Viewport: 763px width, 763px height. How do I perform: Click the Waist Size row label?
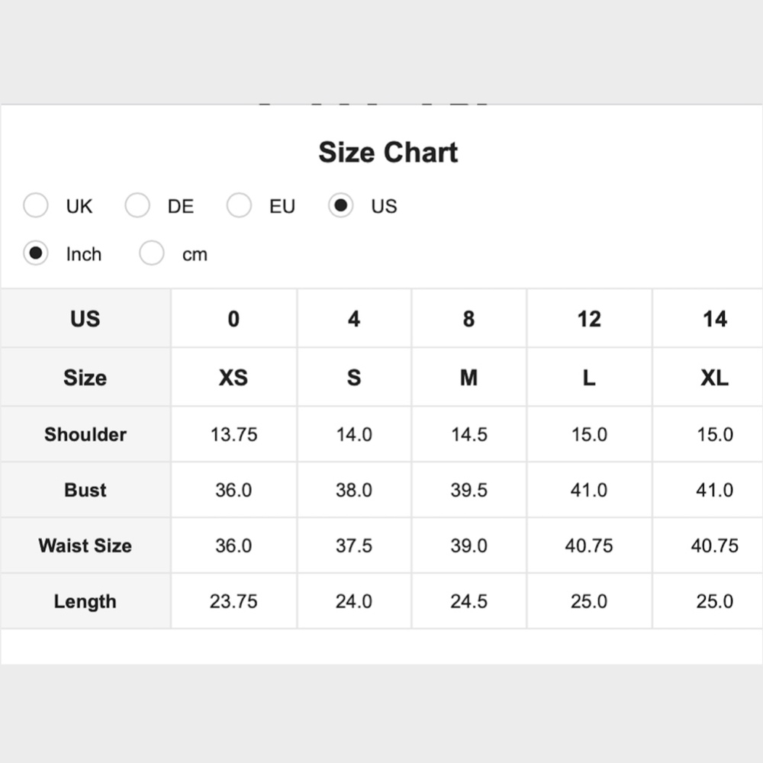(85, 546)
